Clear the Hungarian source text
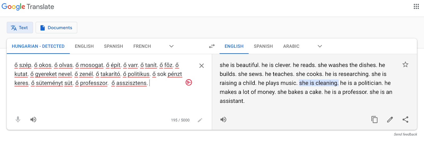424x141 pixels. [x=201, y=66]
